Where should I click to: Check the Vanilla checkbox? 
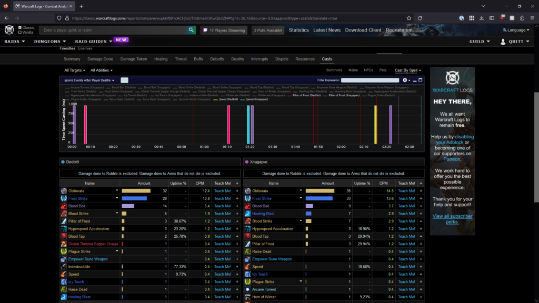[x=20, y=32]
